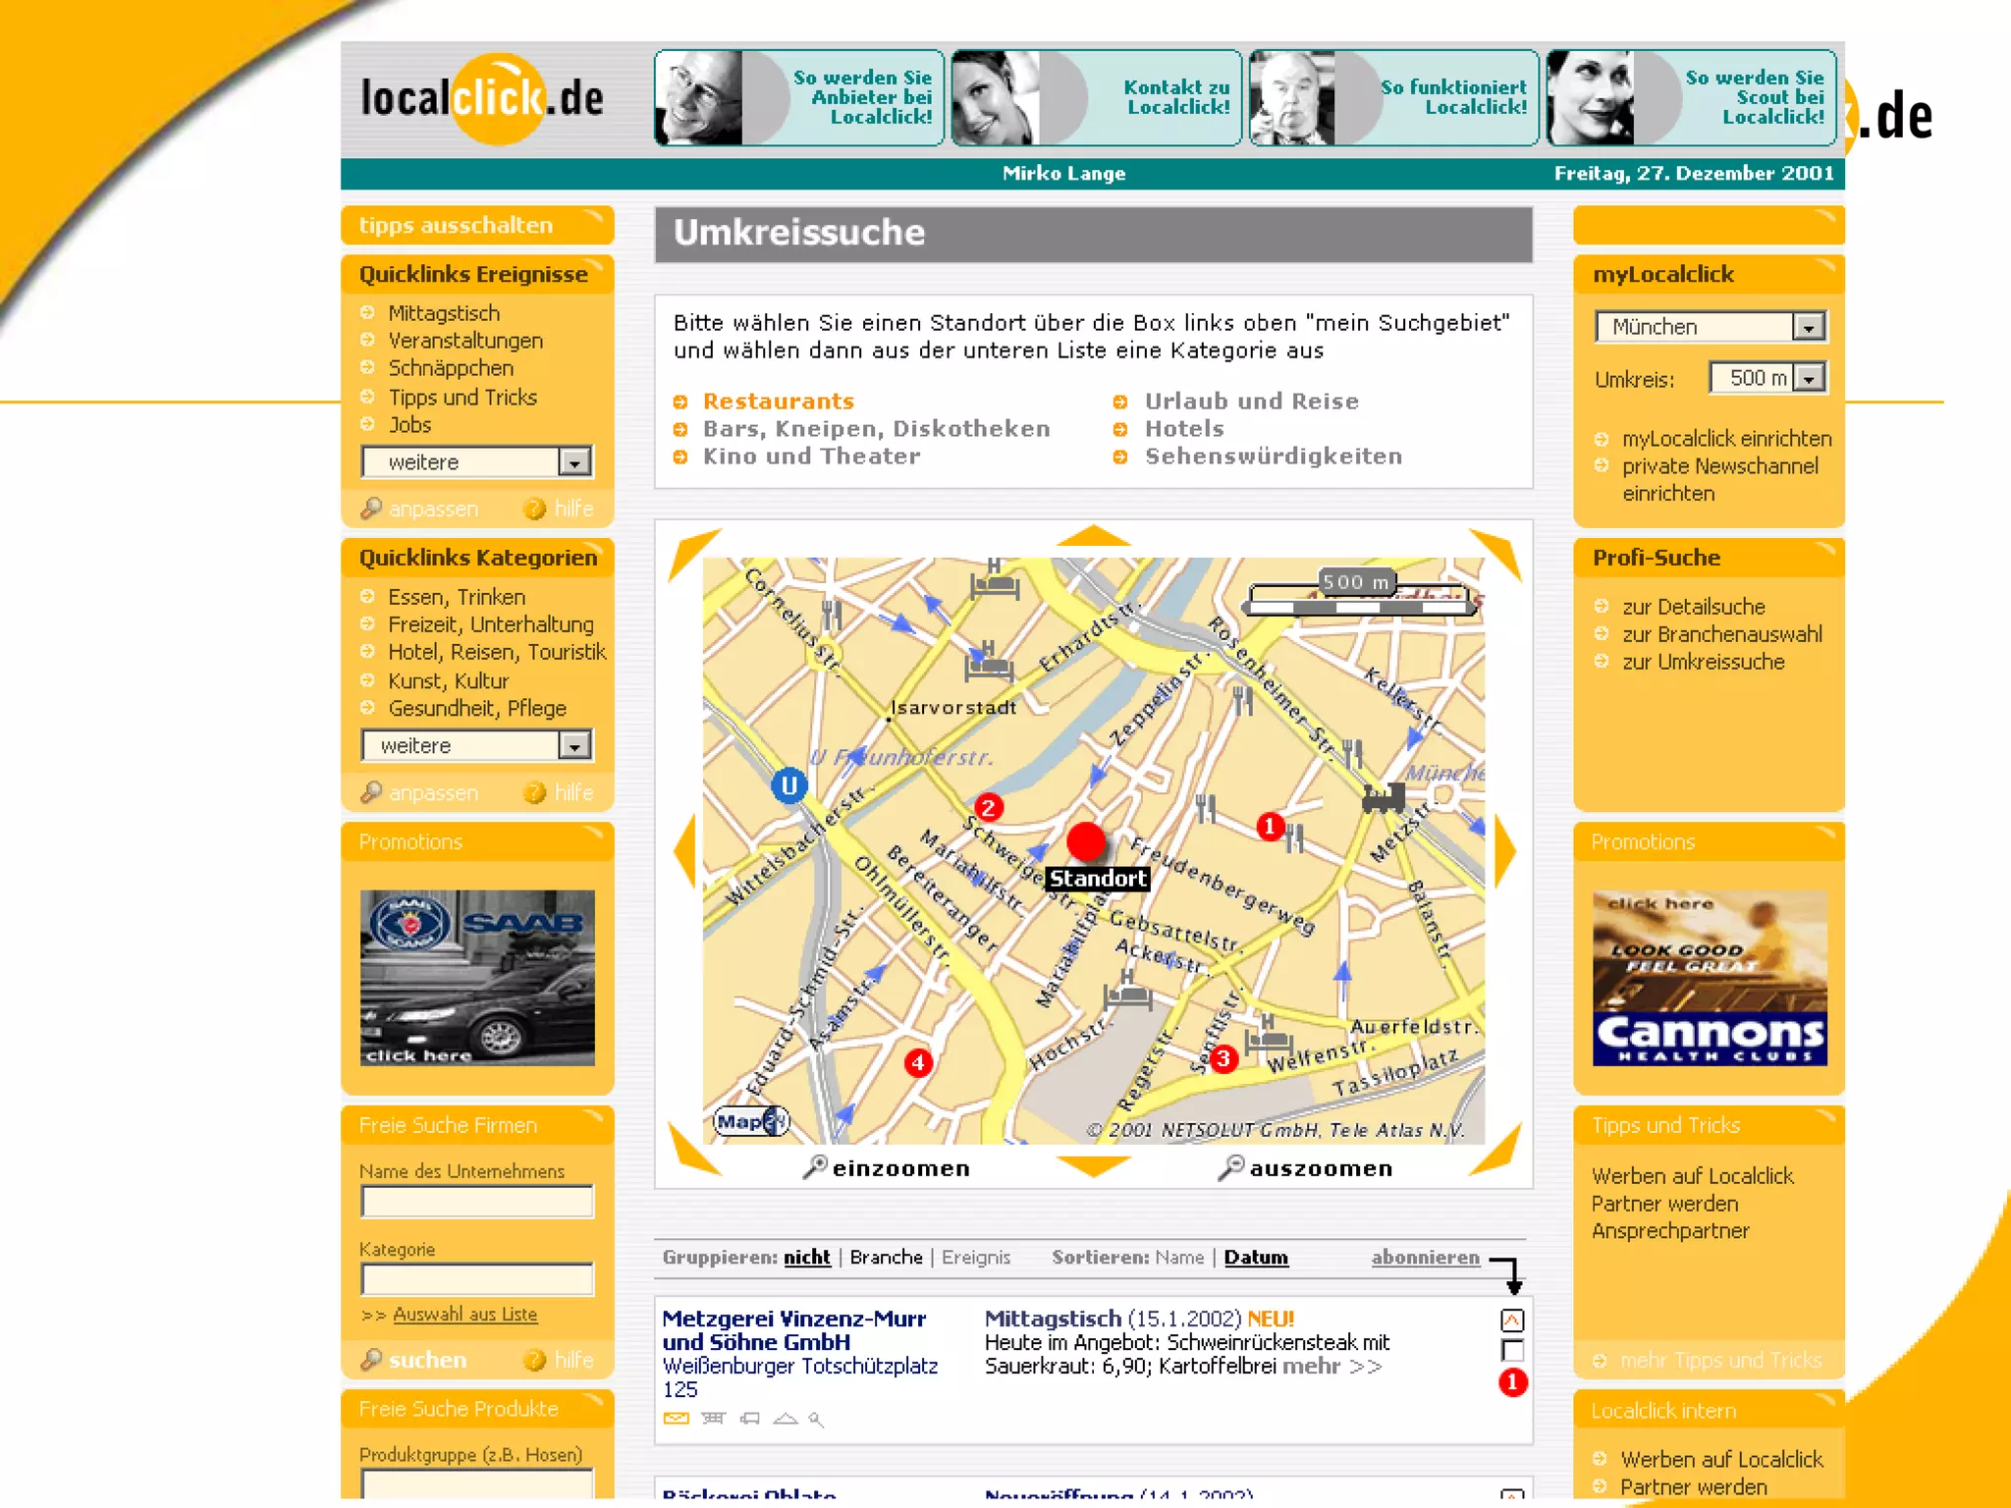The image size is (2011, 1508).
Task: Click the Name des Unternehmens input field
Action: (477, 1201)
